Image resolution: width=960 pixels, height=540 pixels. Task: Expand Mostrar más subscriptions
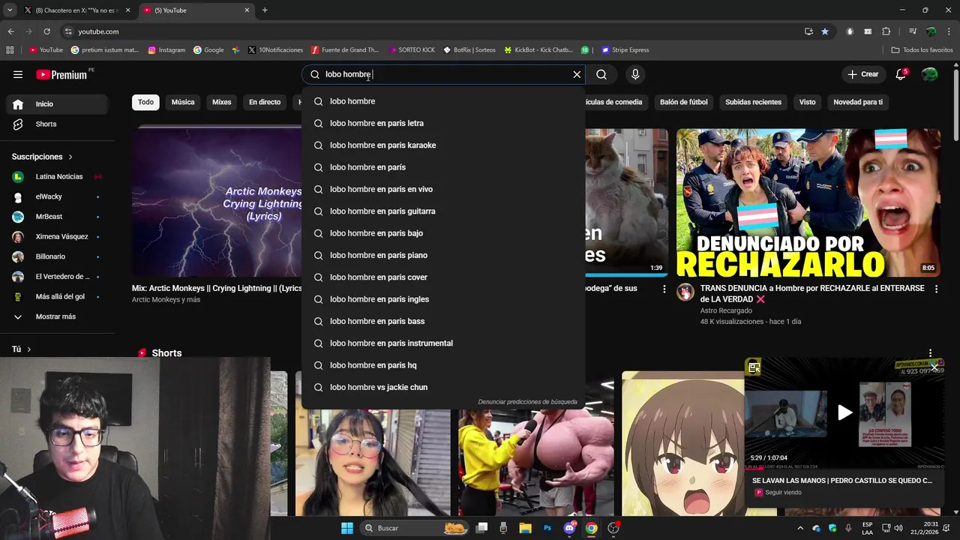[57, 316]
